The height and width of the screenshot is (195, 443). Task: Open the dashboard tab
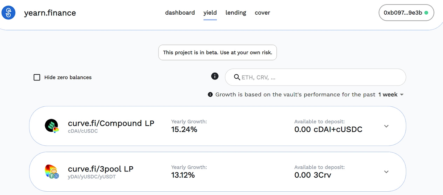click(x=180, y=13)
